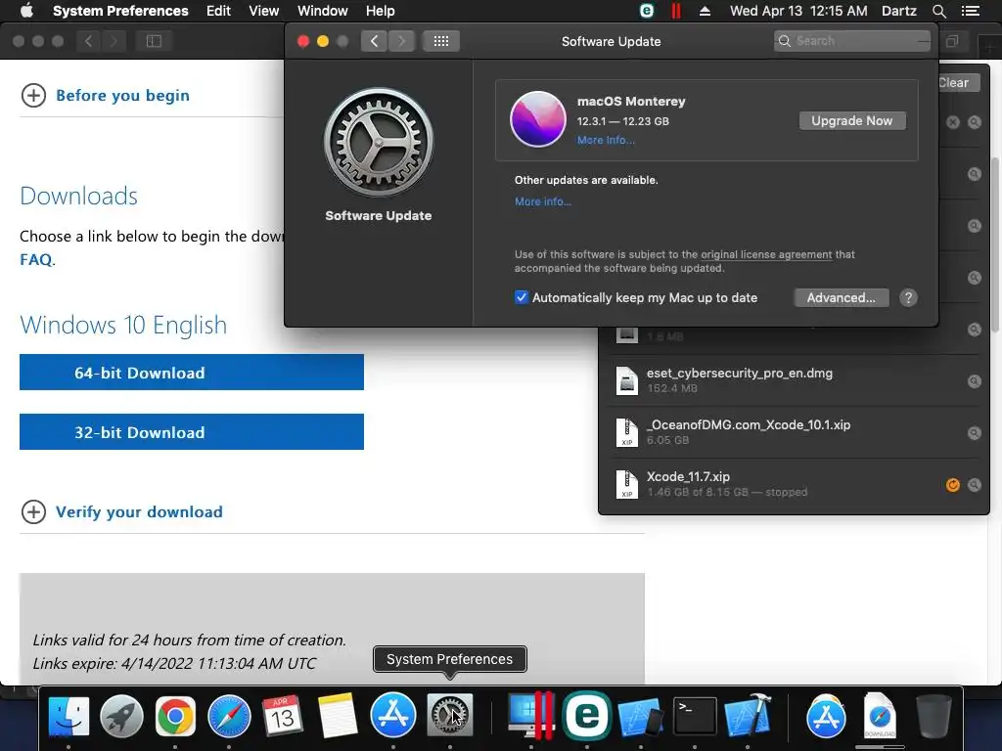Click Upgrade Now button
The image size is (1002, 751).
click(852, 120)
